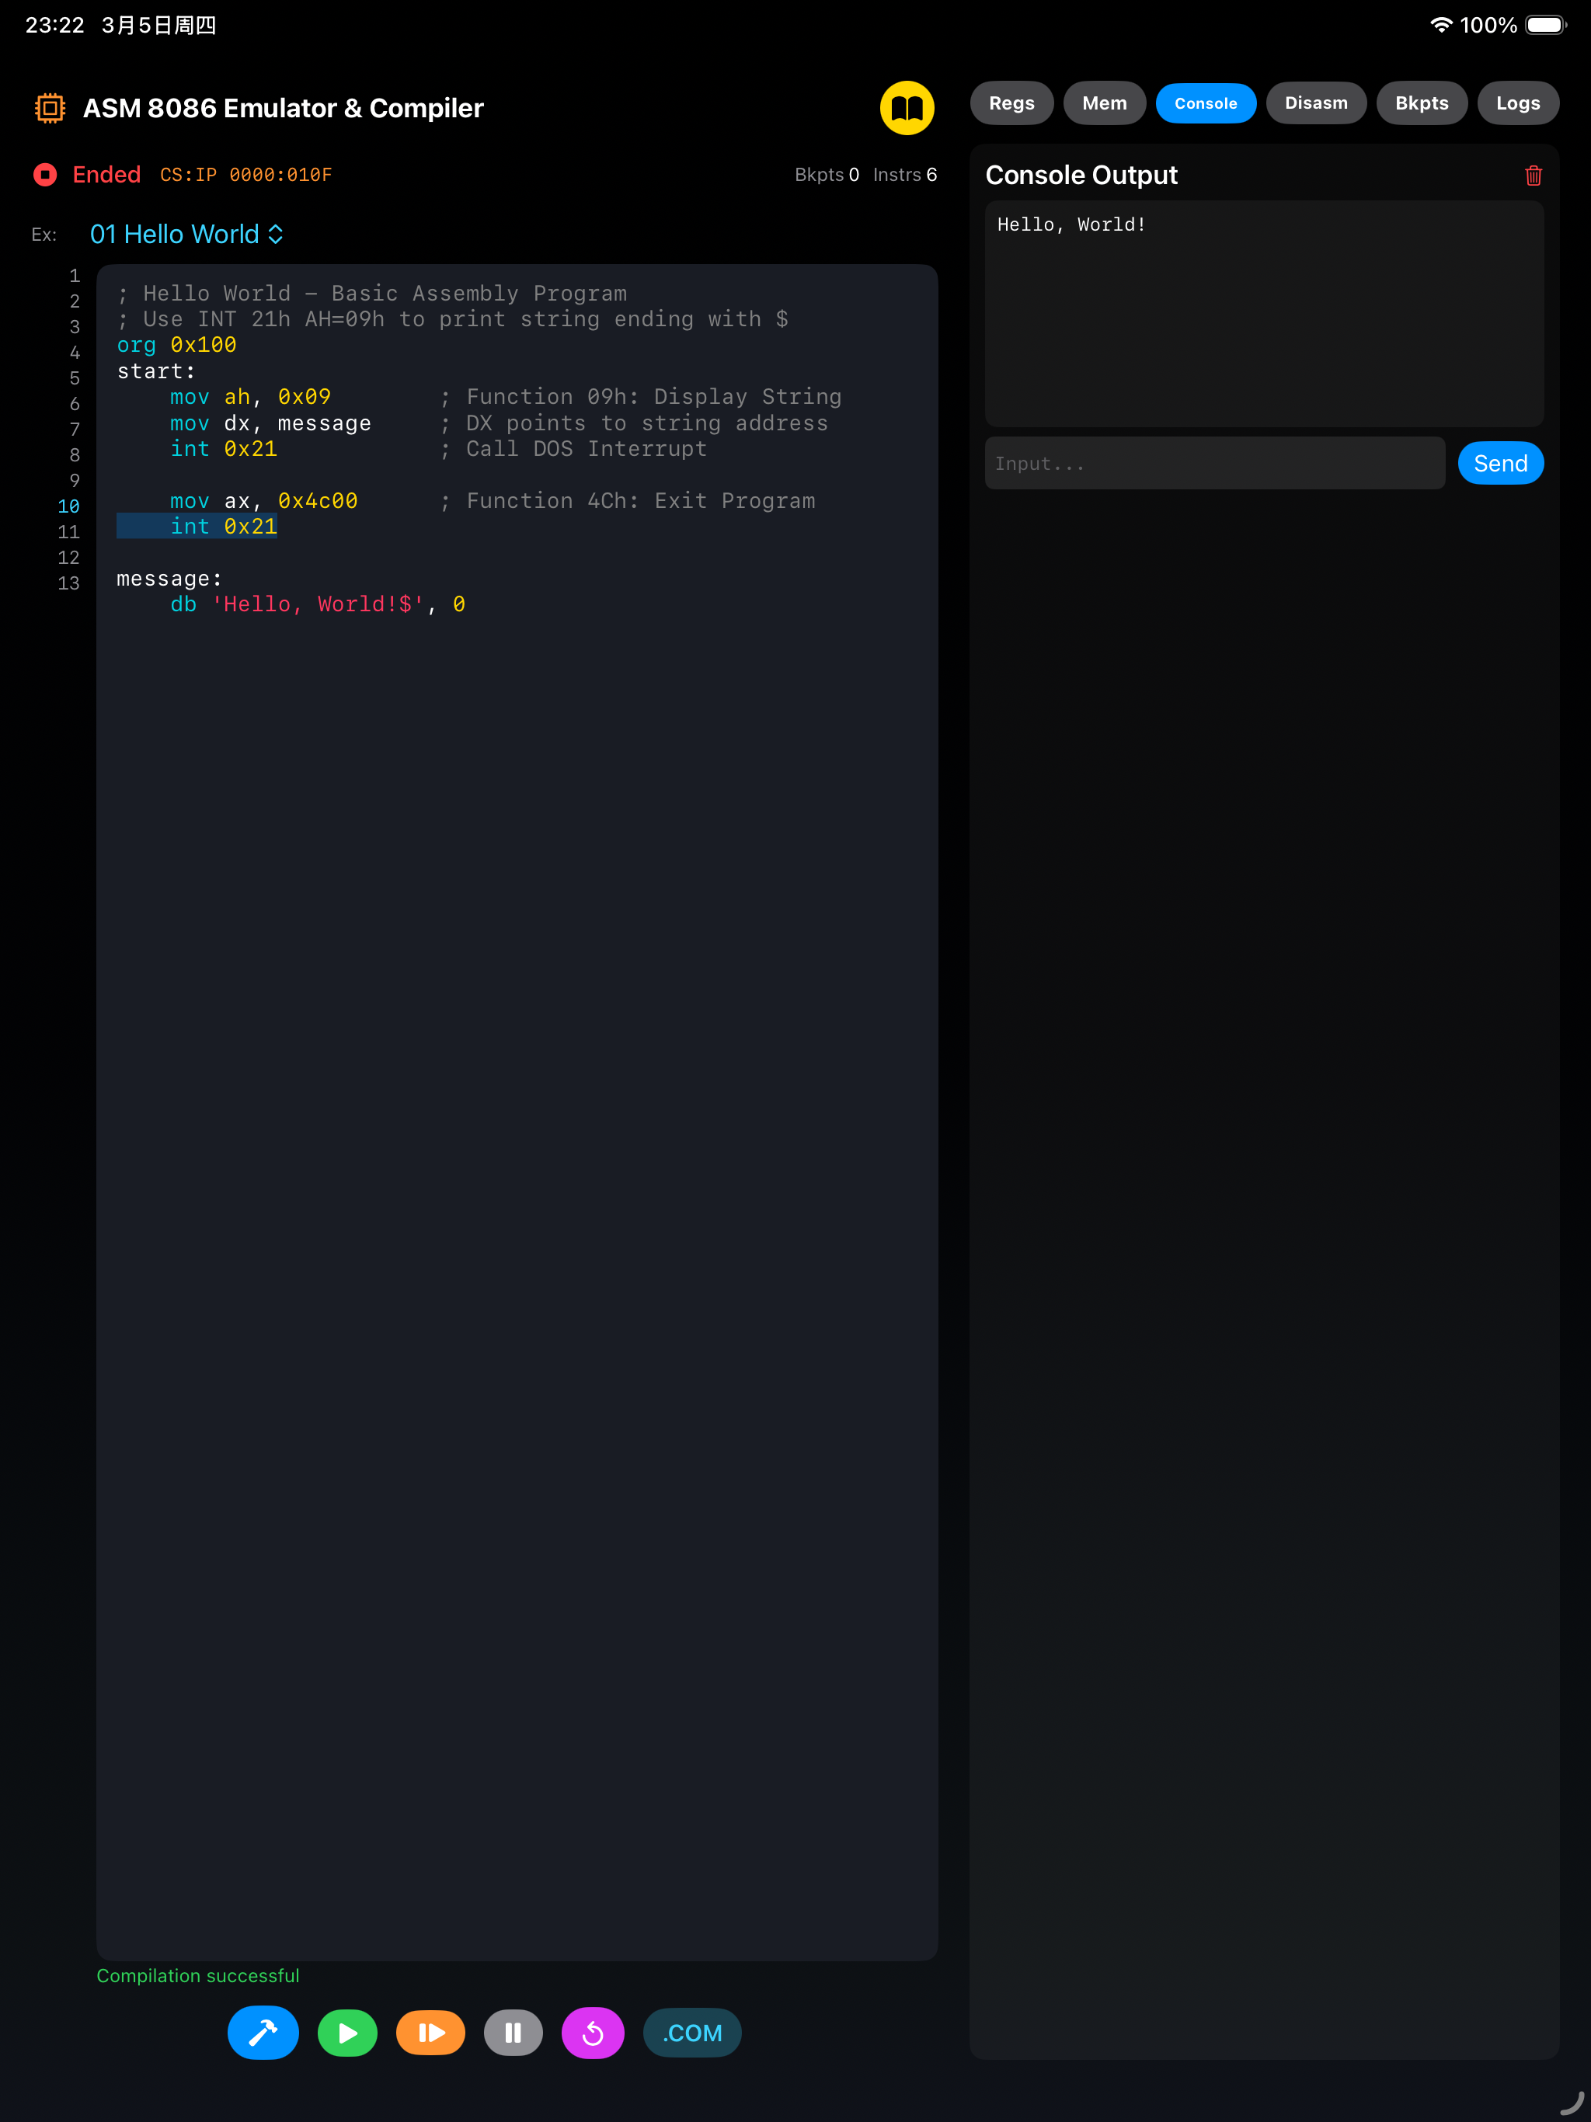Click the 'message:' label line
This screenshot has height=2122, width=1591.
[x=170, y=579]
